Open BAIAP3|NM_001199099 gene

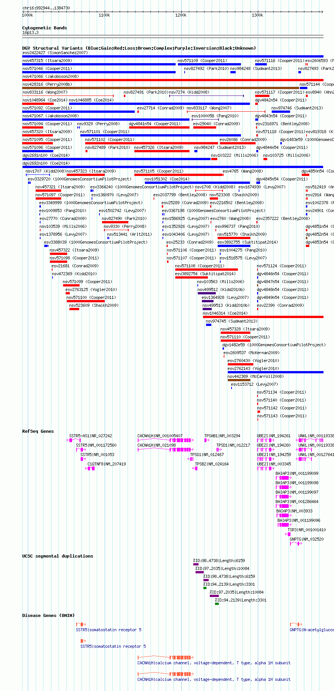coord(297,473)
